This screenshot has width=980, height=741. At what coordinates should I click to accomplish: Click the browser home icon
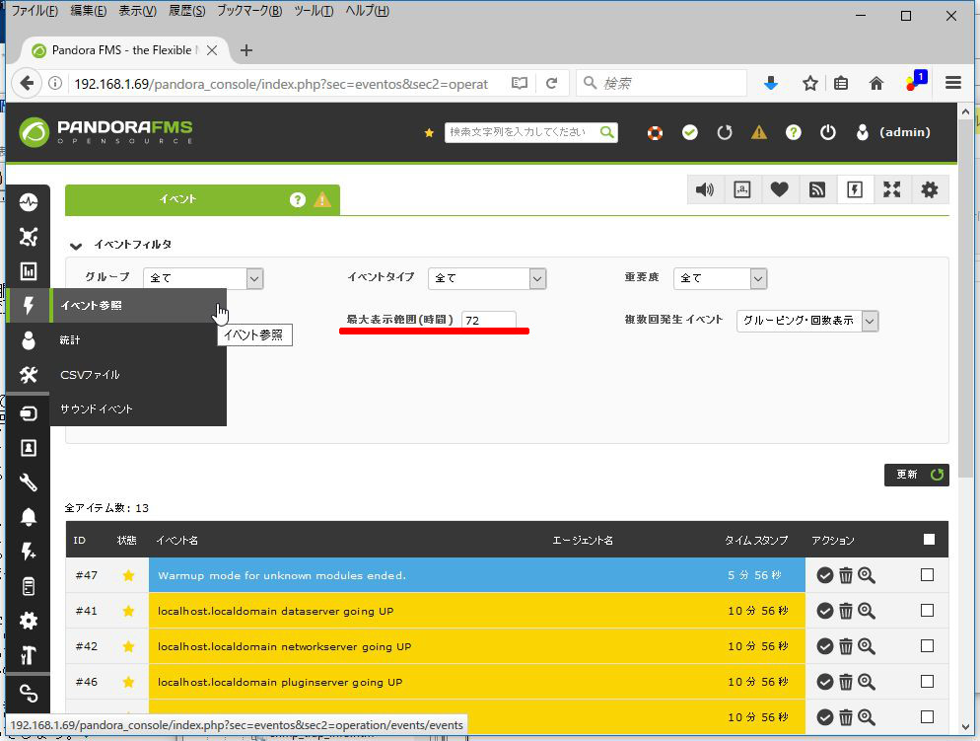click(876, 83)
